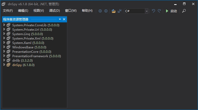This screenshot has width=198, height=110.
Task: Open the 调试(D) menu
Action: (x=54, y=11)
